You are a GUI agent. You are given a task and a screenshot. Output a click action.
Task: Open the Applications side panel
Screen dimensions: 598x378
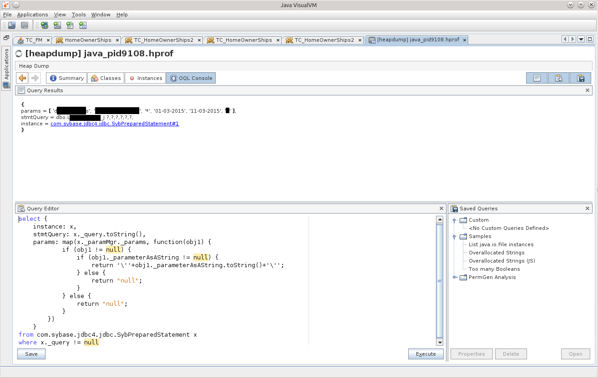(6, 68)
